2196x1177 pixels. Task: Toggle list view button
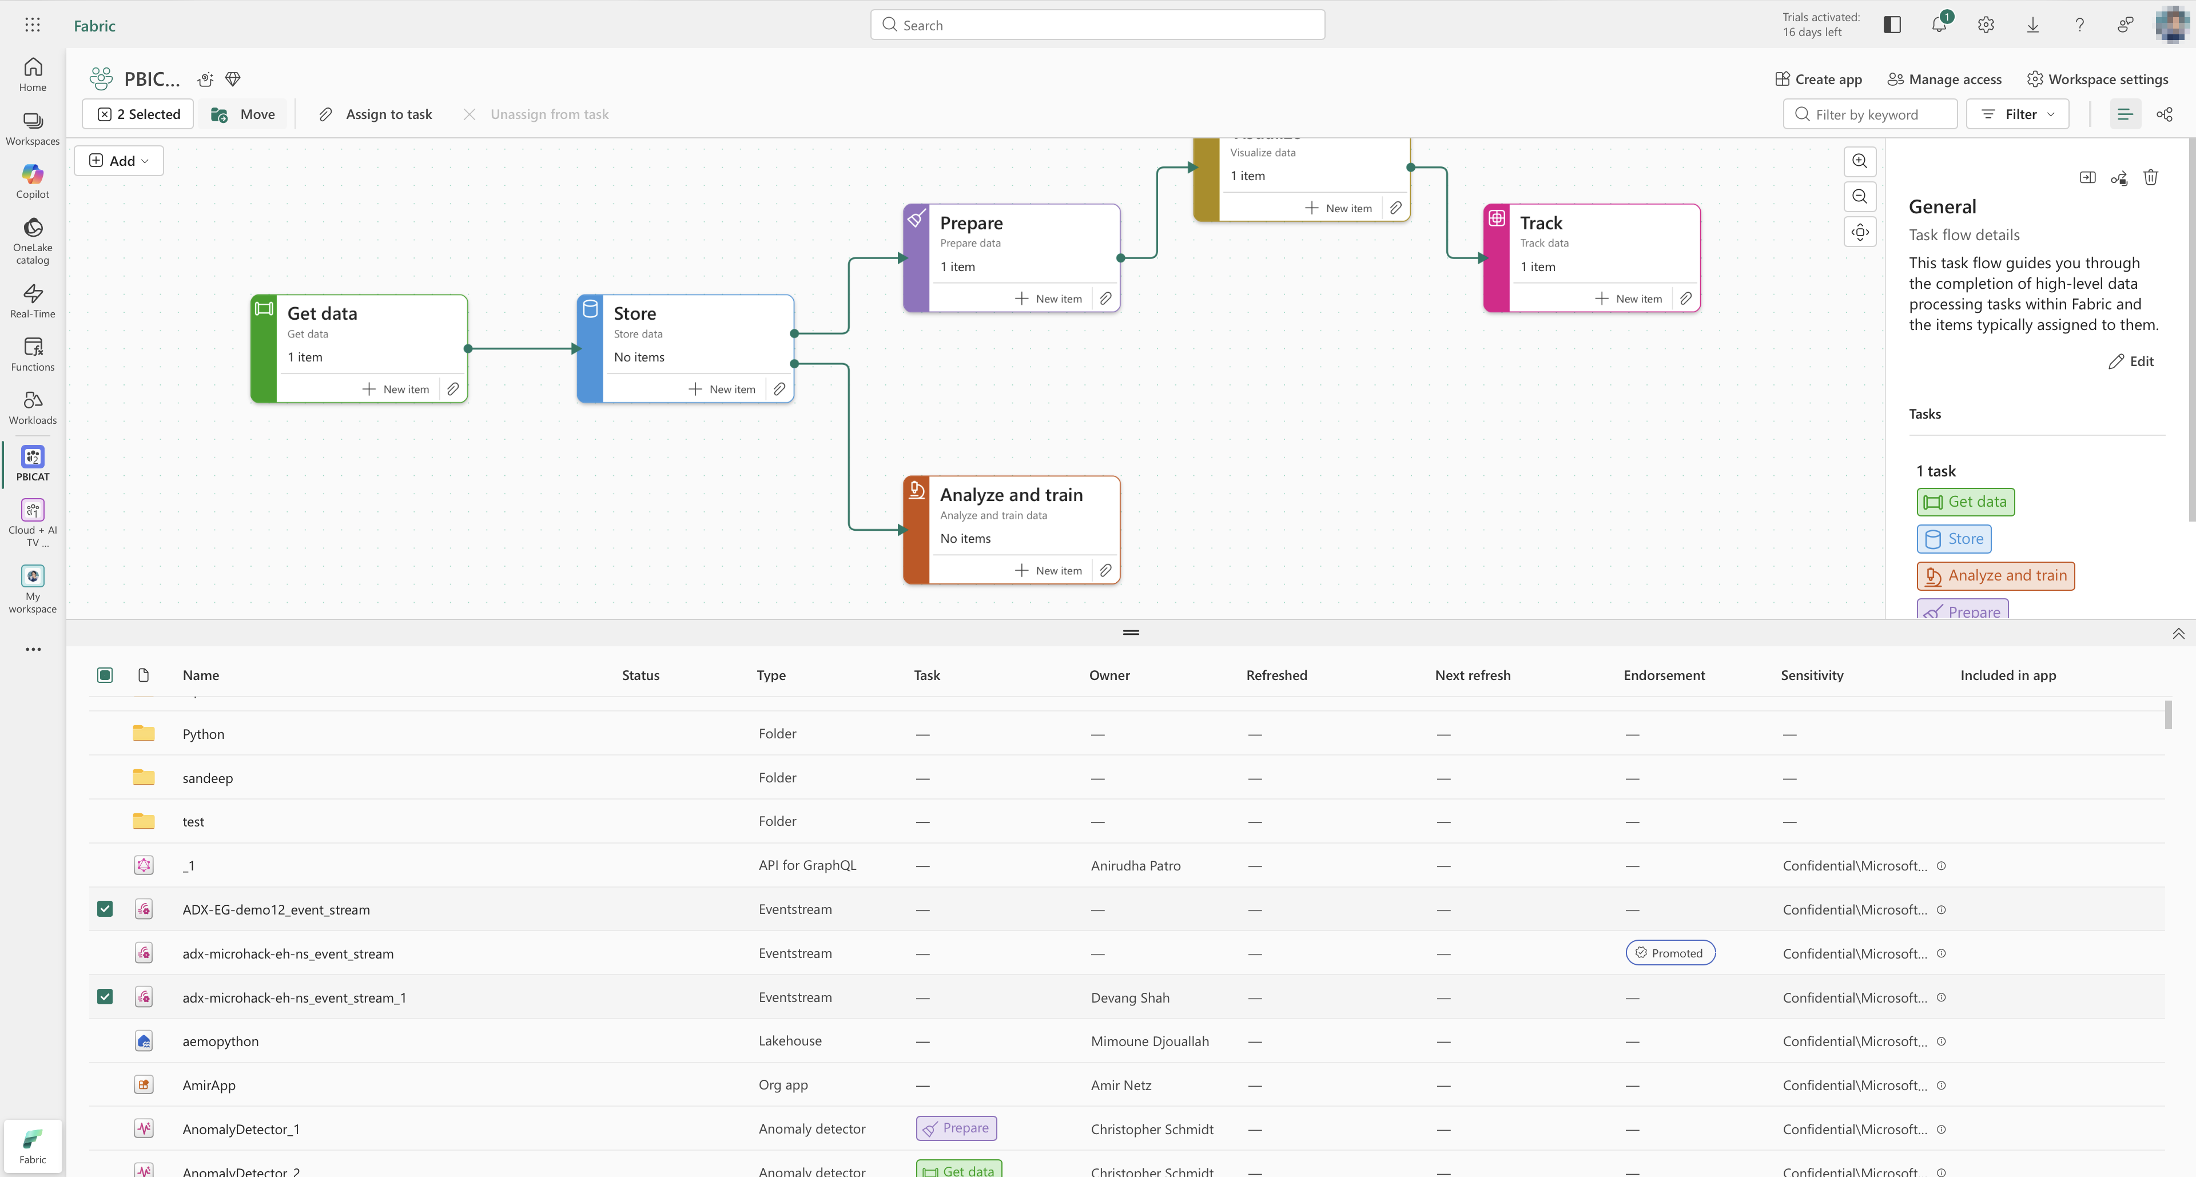pyautogui.click(x=2125, y=114)
